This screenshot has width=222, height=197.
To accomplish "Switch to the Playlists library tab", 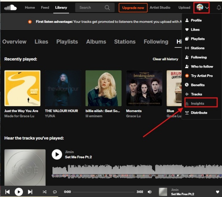I will [67, 42].
